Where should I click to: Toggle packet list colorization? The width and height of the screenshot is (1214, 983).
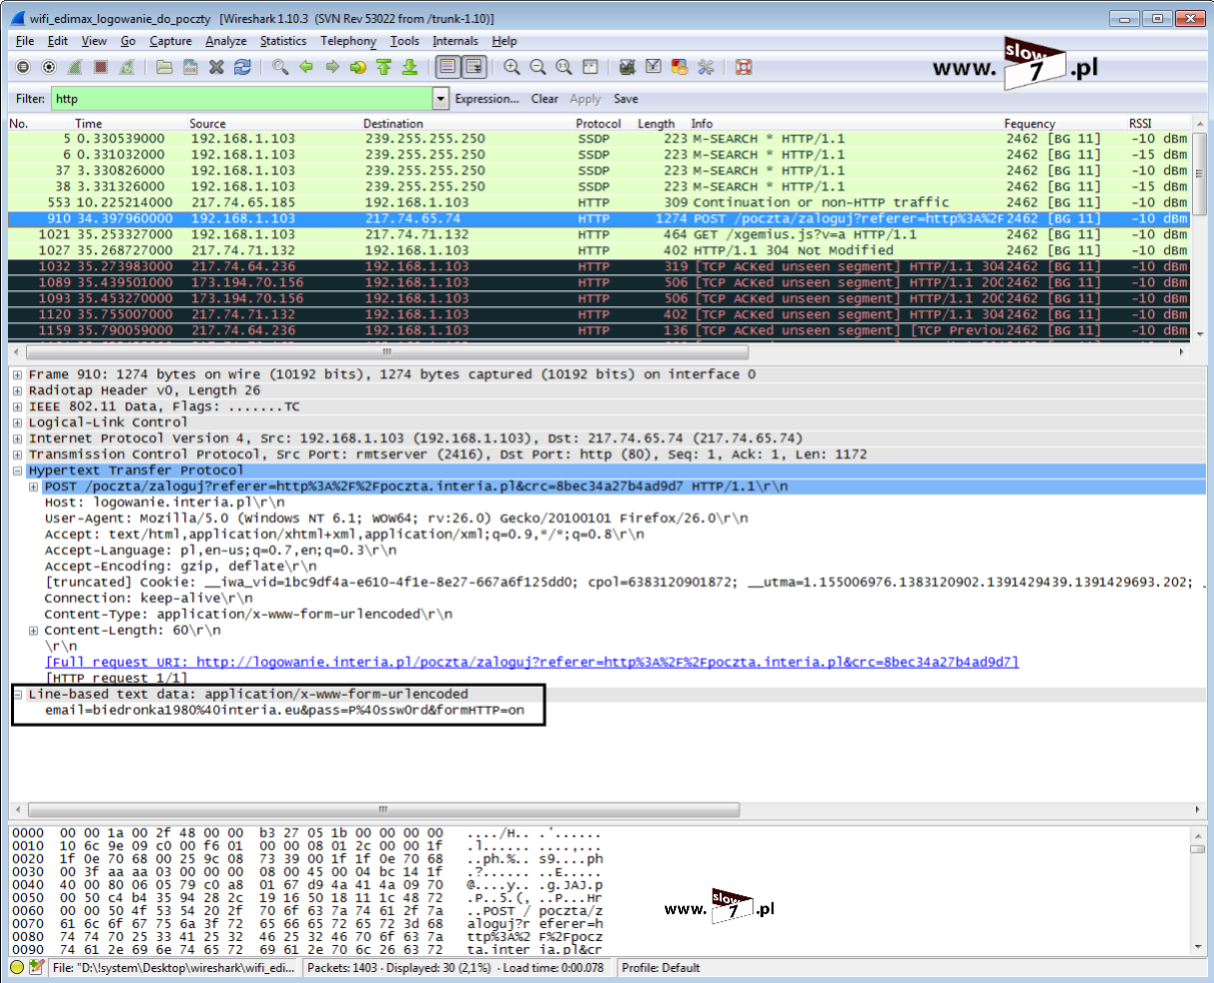[448, 67]
